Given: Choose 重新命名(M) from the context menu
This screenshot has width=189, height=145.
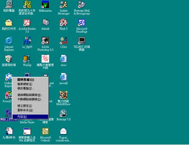Looking at the screenshot, I should pos(30,110).
